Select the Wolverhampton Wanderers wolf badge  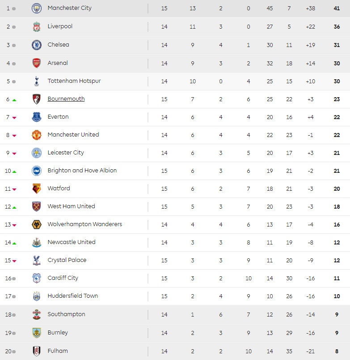37,224
